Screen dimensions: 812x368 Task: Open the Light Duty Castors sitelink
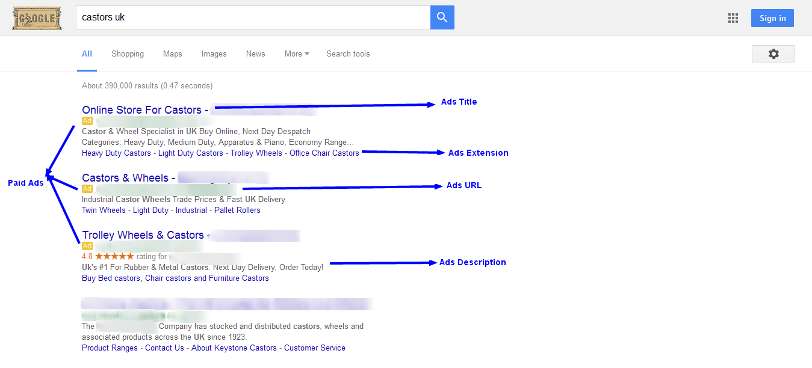click(191, 153)
